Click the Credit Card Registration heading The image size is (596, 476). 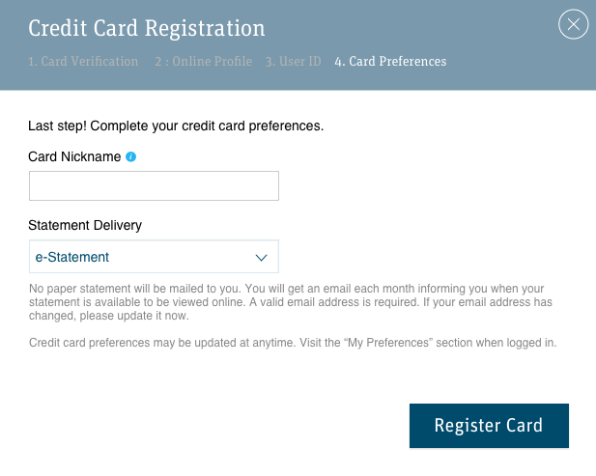147,28
